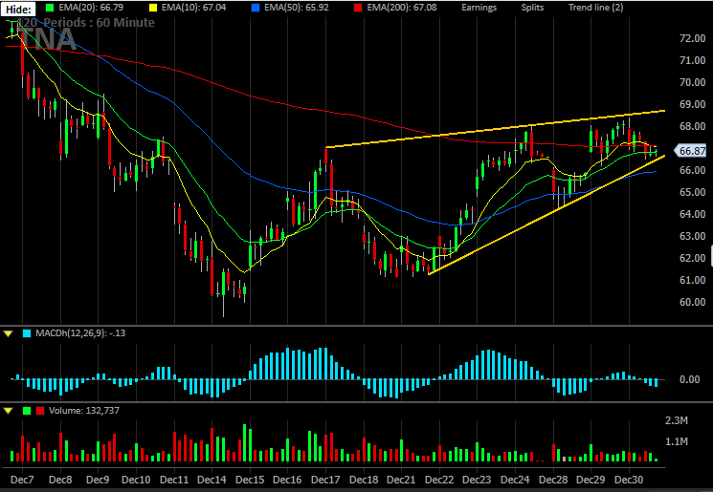Click the Dec14 date label
The height and width of the screenshot is (492, 713).
coord(212,480)
